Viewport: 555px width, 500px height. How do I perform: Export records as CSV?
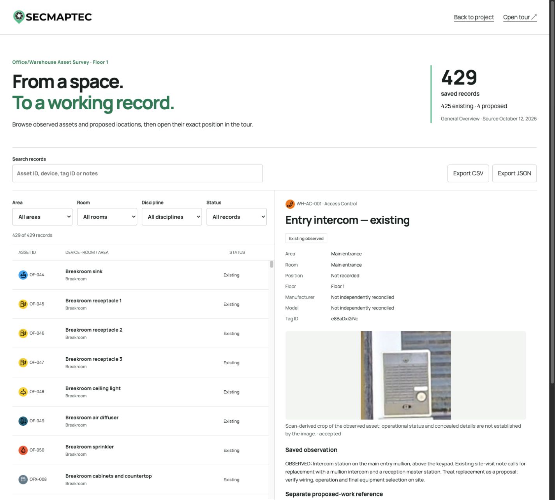(468, 173)
